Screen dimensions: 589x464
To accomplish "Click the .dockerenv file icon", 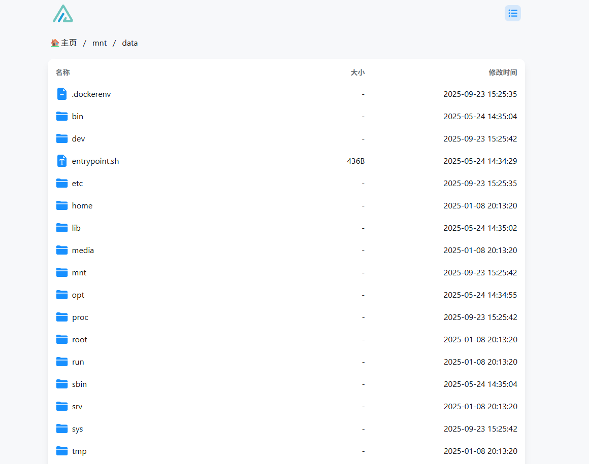I will tap(62, 94).
